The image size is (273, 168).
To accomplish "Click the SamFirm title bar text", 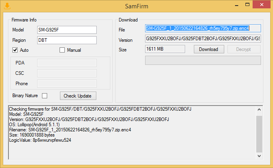I will tap(137, 6).
